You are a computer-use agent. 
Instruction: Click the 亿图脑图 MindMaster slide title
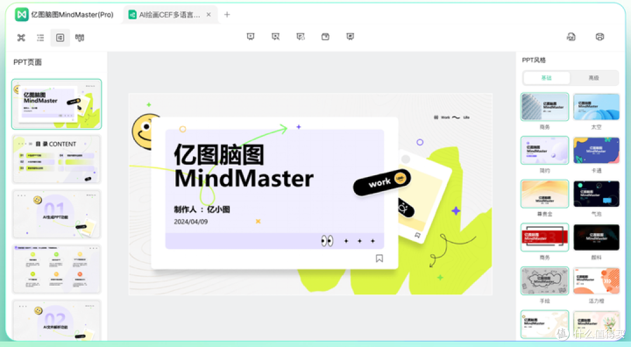click(x=244, y=166)
